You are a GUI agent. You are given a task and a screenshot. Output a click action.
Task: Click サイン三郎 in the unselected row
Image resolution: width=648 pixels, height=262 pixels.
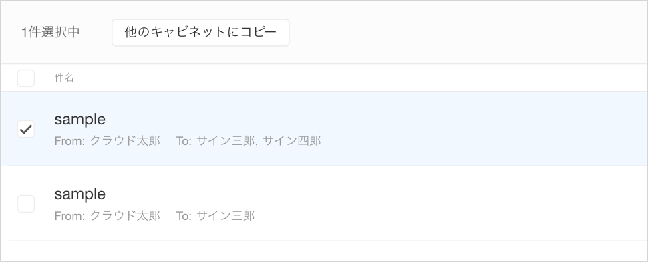tap(226, 215)
